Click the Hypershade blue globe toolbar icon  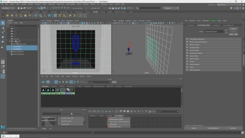[43, 82]
